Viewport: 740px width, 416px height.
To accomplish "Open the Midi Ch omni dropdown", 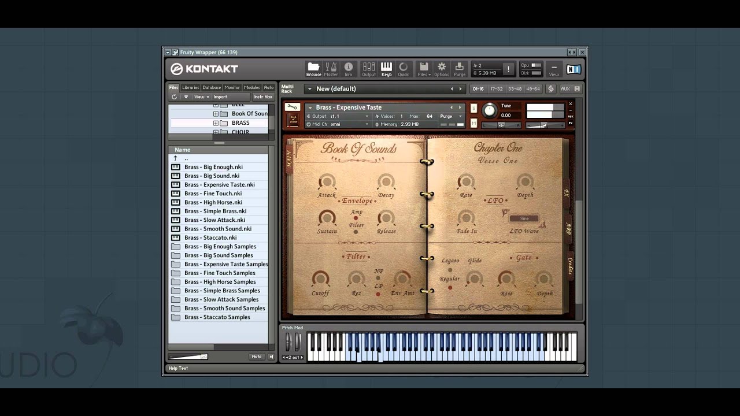I will click(338, 124).
